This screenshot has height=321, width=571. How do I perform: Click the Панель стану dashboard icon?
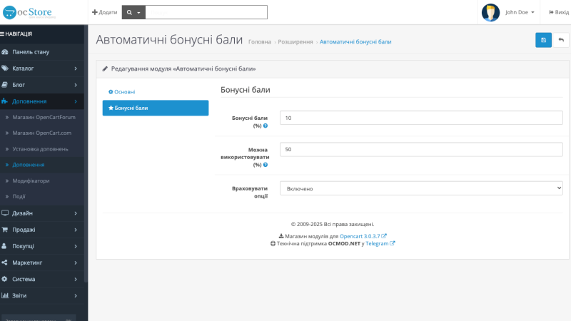point(5,52)
